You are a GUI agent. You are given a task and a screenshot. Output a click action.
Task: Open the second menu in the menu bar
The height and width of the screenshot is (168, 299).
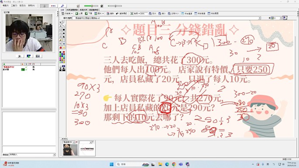14,6
